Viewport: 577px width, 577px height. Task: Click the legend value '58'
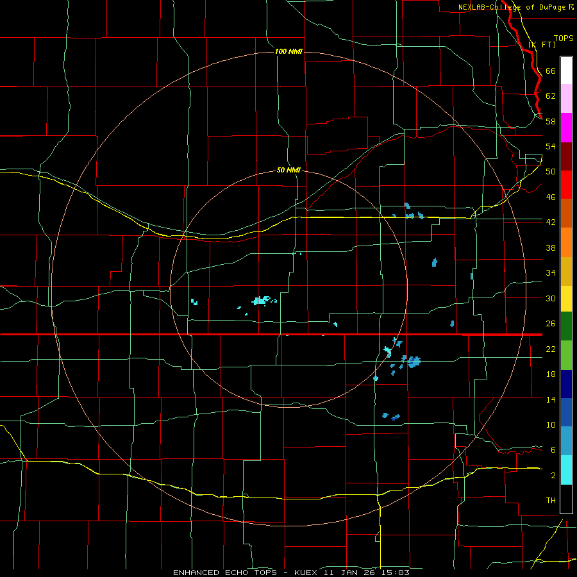[551, 121]
